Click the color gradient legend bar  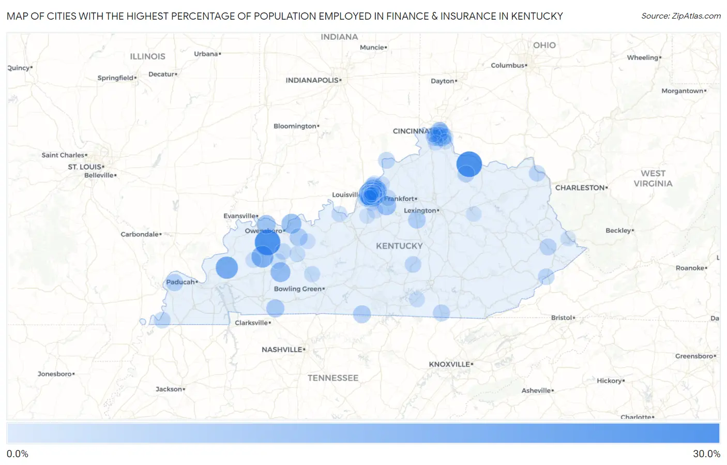point(363,433)
